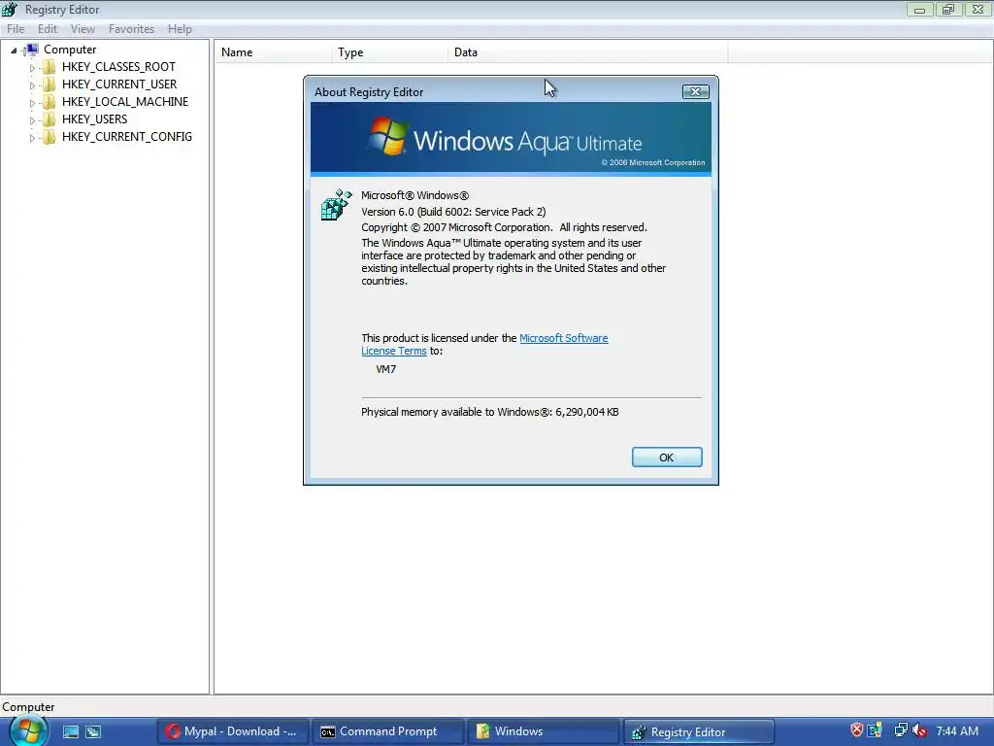This screenshot has height=746, width=994.
Task: Select HKEY_LOCAL_MACHINE in the tree
Action: pyautogui.click(x=125, y=101)
